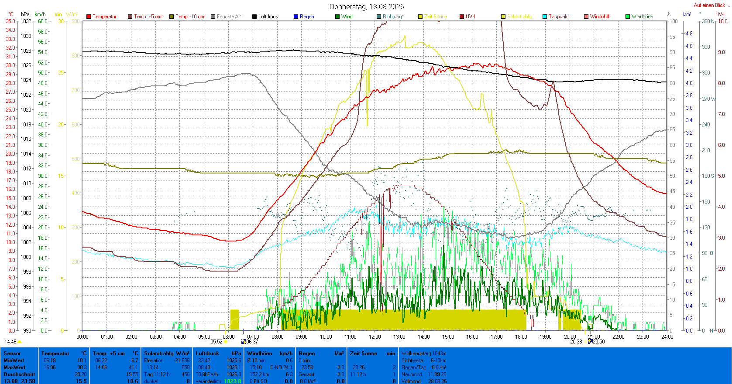This screenshot has width=732, height=384.
Task: Click the sunset icon beside 20:50
Action: click(x=590, y=342)
